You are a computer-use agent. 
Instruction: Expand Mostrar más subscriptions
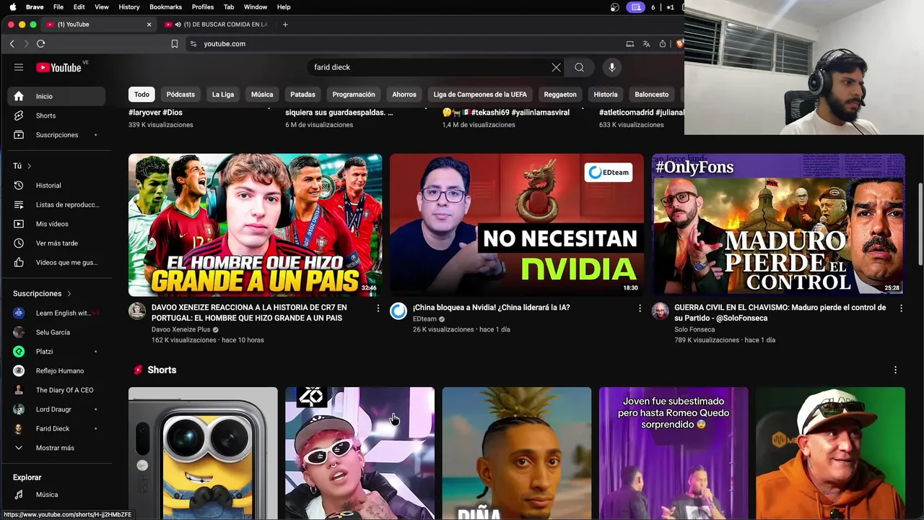[x=56, y=448]
